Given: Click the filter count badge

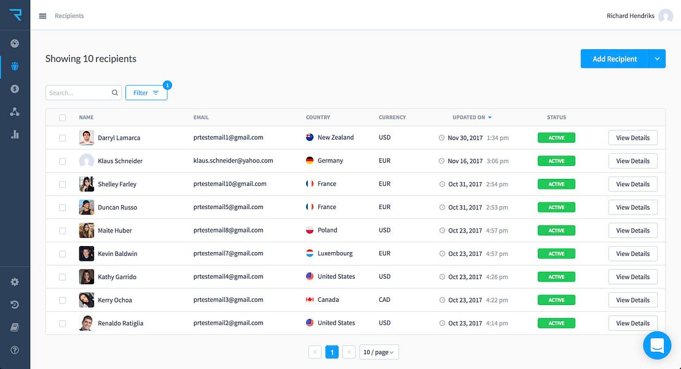Looking at the screenshot, I should (x=167, y=85).
